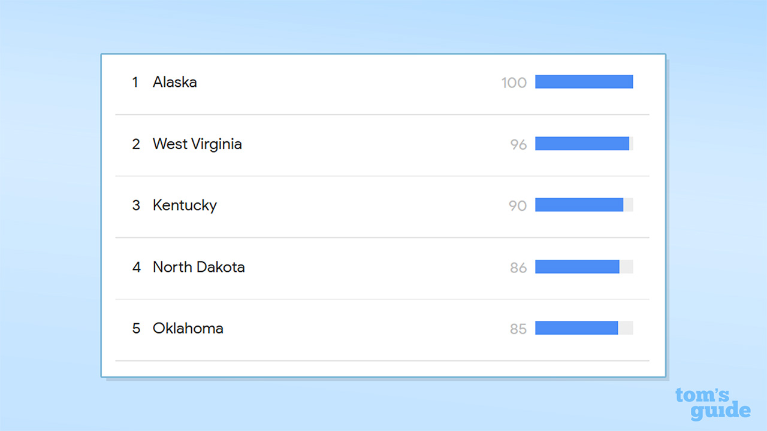Image resolution: width=767 pixels, height=431 pixels.
Task: Open the West Virginia entry
Action: pyautogui.click(x=197, y=144)
